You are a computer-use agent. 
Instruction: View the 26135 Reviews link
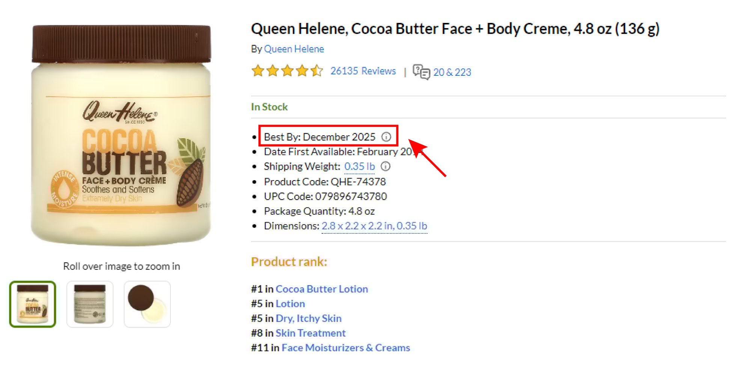coord(363,71)
